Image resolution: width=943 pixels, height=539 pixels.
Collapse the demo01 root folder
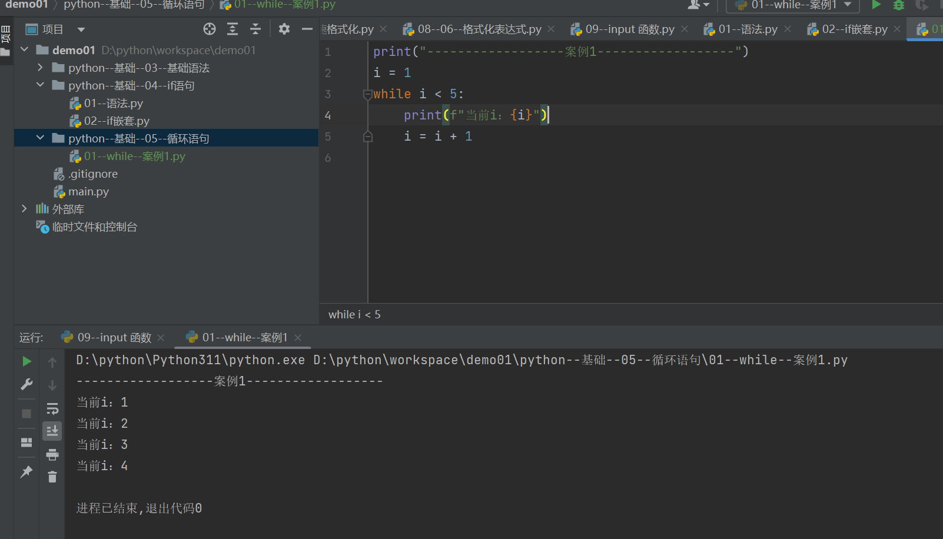(25, 50)
